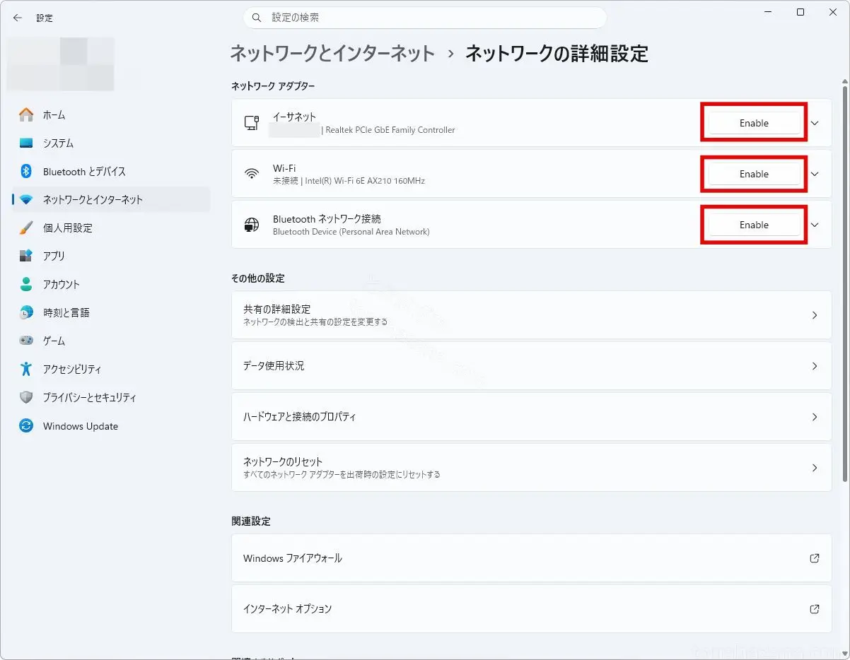This screenshot has width=850, height=660.
Task: Open ネットワークのリセット via its chevron
Action: click(x=815, y=468)
